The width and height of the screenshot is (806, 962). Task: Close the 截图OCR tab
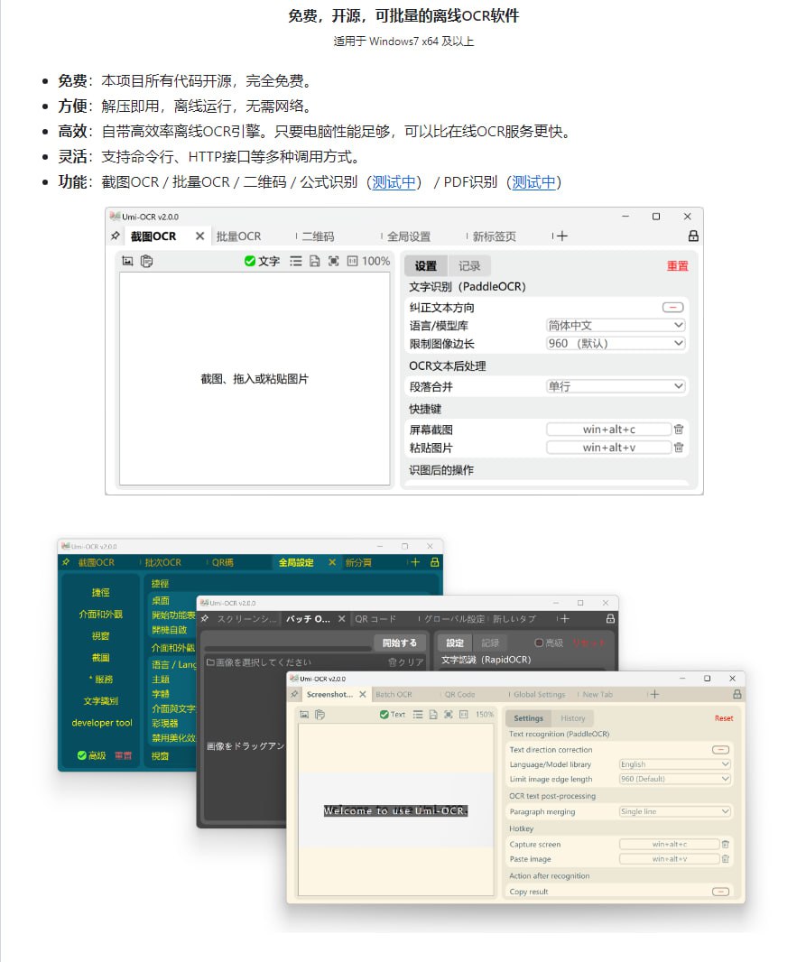[200, 236]
